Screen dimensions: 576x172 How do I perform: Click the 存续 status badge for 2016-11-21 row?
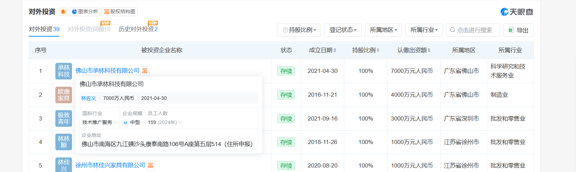click(286, 95)
